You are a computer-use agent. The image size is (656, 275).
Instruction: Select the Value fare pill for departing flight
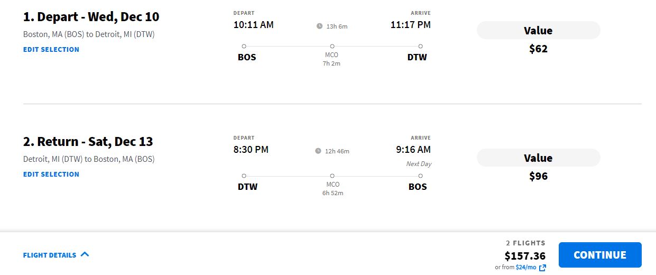click(x=538, y=30)
